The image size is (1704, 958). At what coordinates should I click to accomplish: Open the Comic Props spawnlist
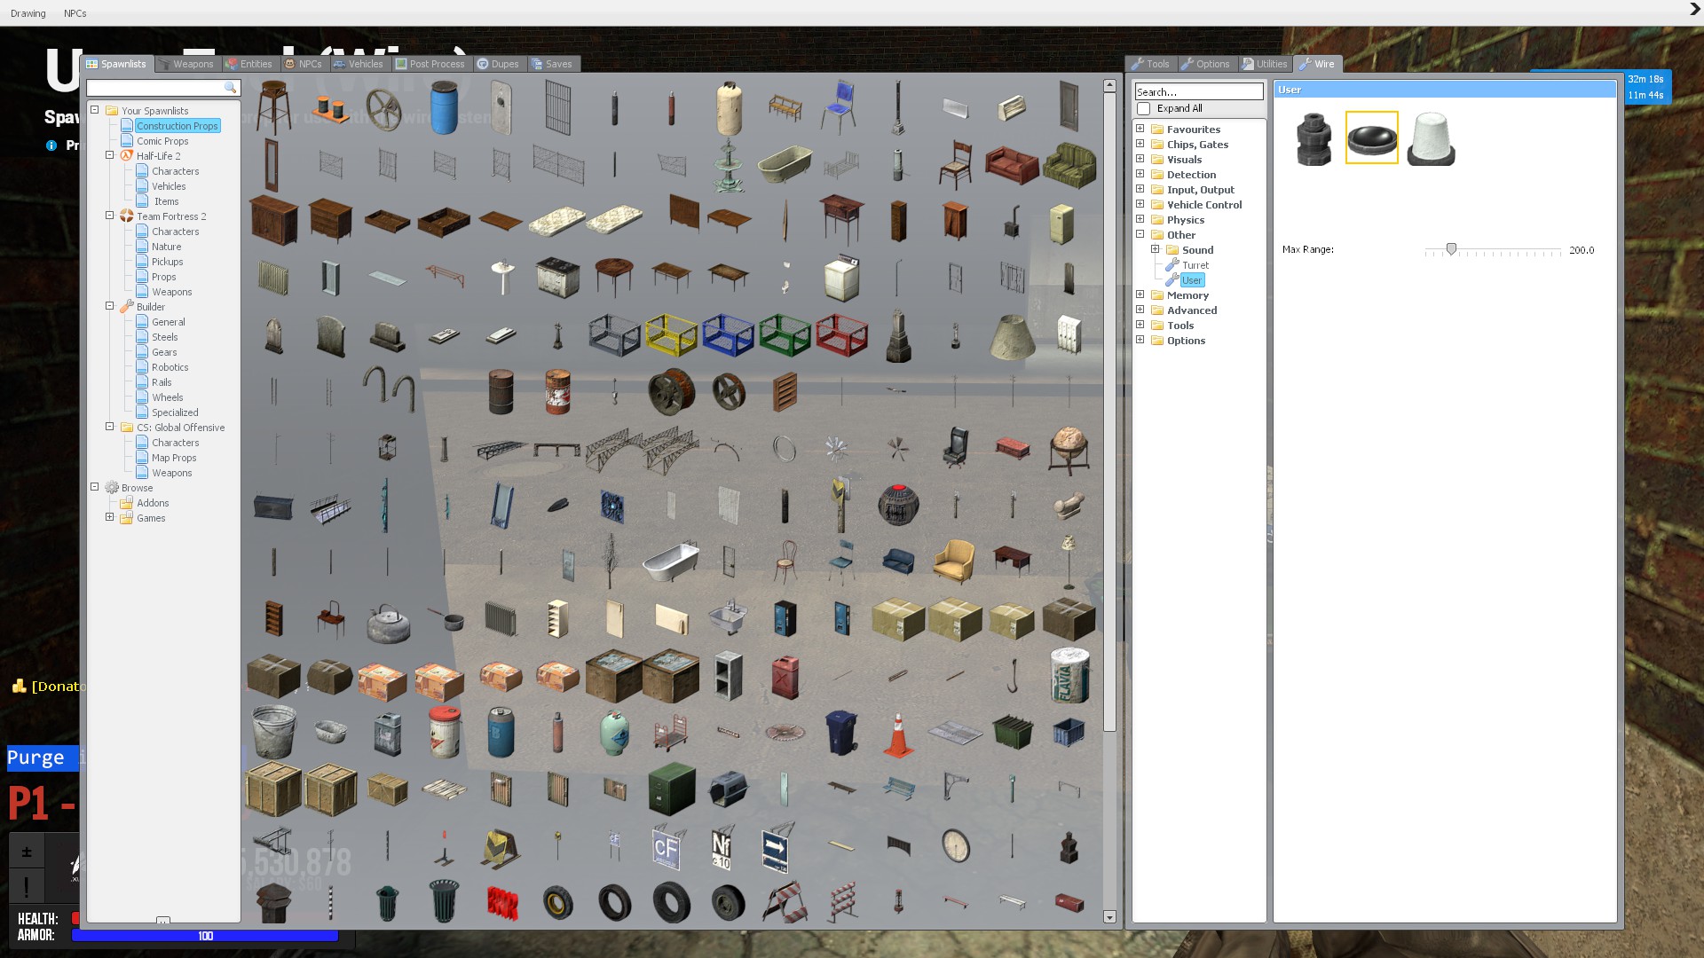[162, 141]
